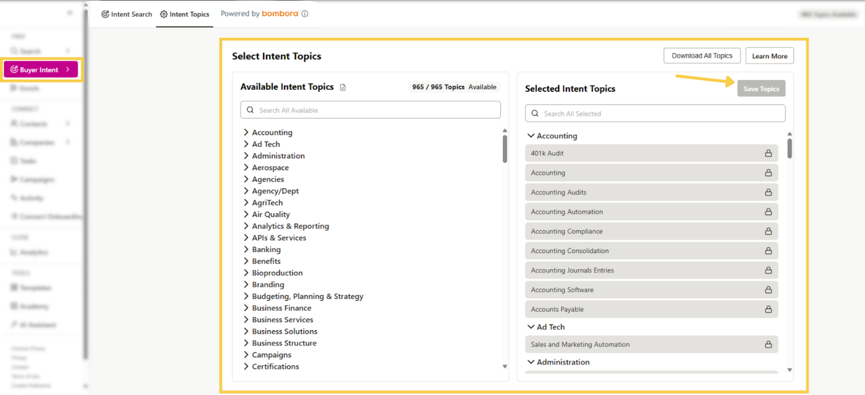Switch to the Intent Topics tab

185,14
